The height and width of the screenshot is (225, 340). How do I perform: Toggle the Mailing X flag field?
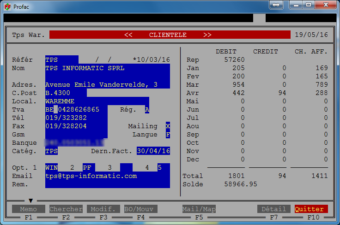(168, 126)
